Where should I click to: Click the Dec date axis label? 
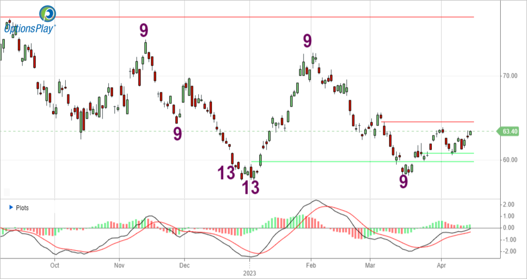[x=184, y=265]
